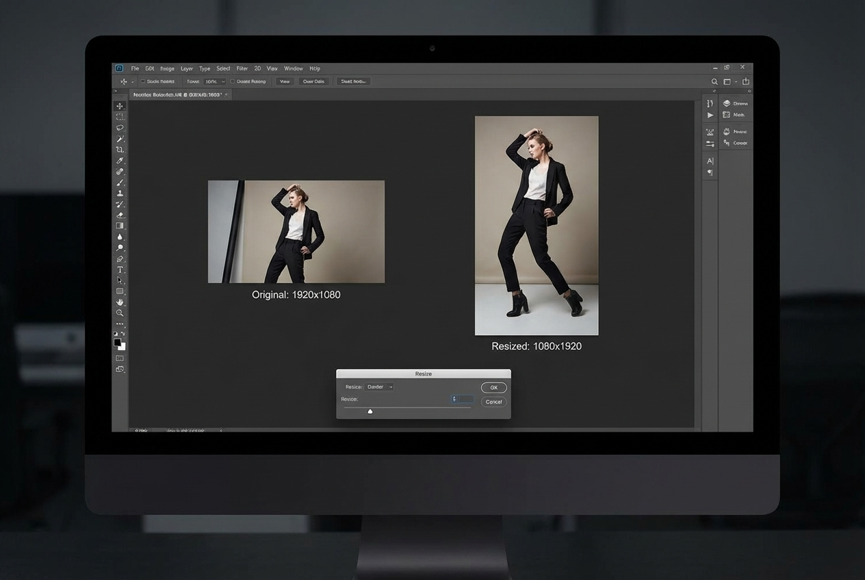The width and height of the screenshot is (865, 580).
Task: Select the Clone Stamp tool
Action: point(120,194)
